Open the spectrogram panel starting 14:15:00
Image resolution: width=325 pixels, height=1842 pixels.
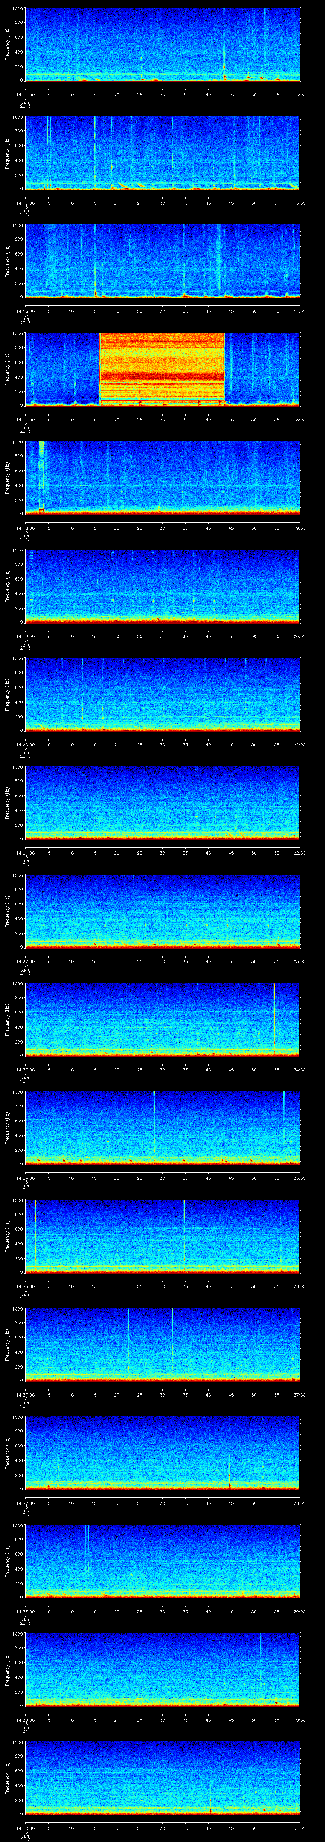coord(162,152)
